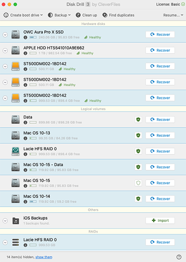This screenshot has width=186, height=262.
Task: Recover the Mac OS 10-13 volume
Action: [x=160, y=135]
